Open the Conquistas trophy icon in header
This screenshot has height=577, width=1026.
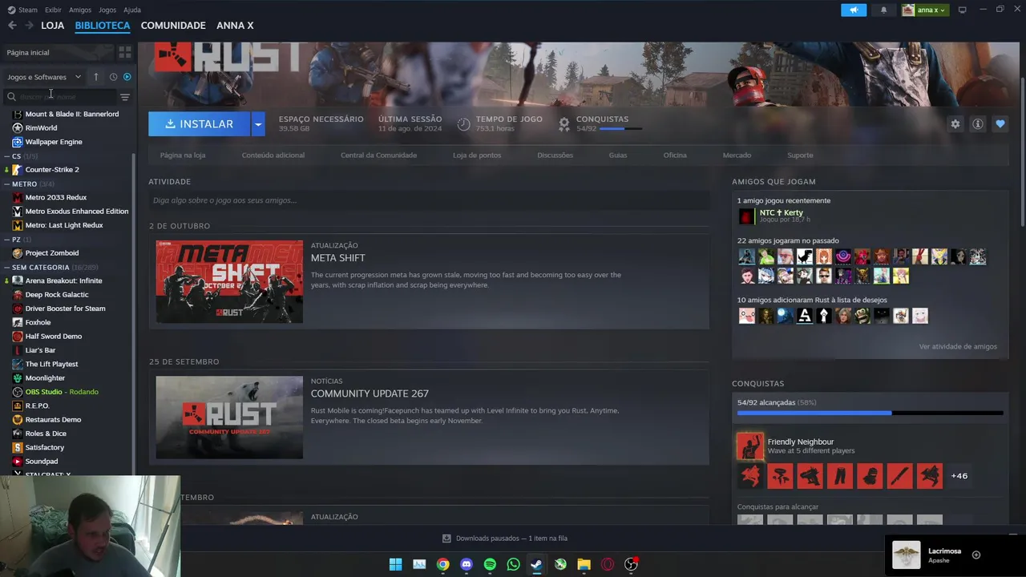564,124
